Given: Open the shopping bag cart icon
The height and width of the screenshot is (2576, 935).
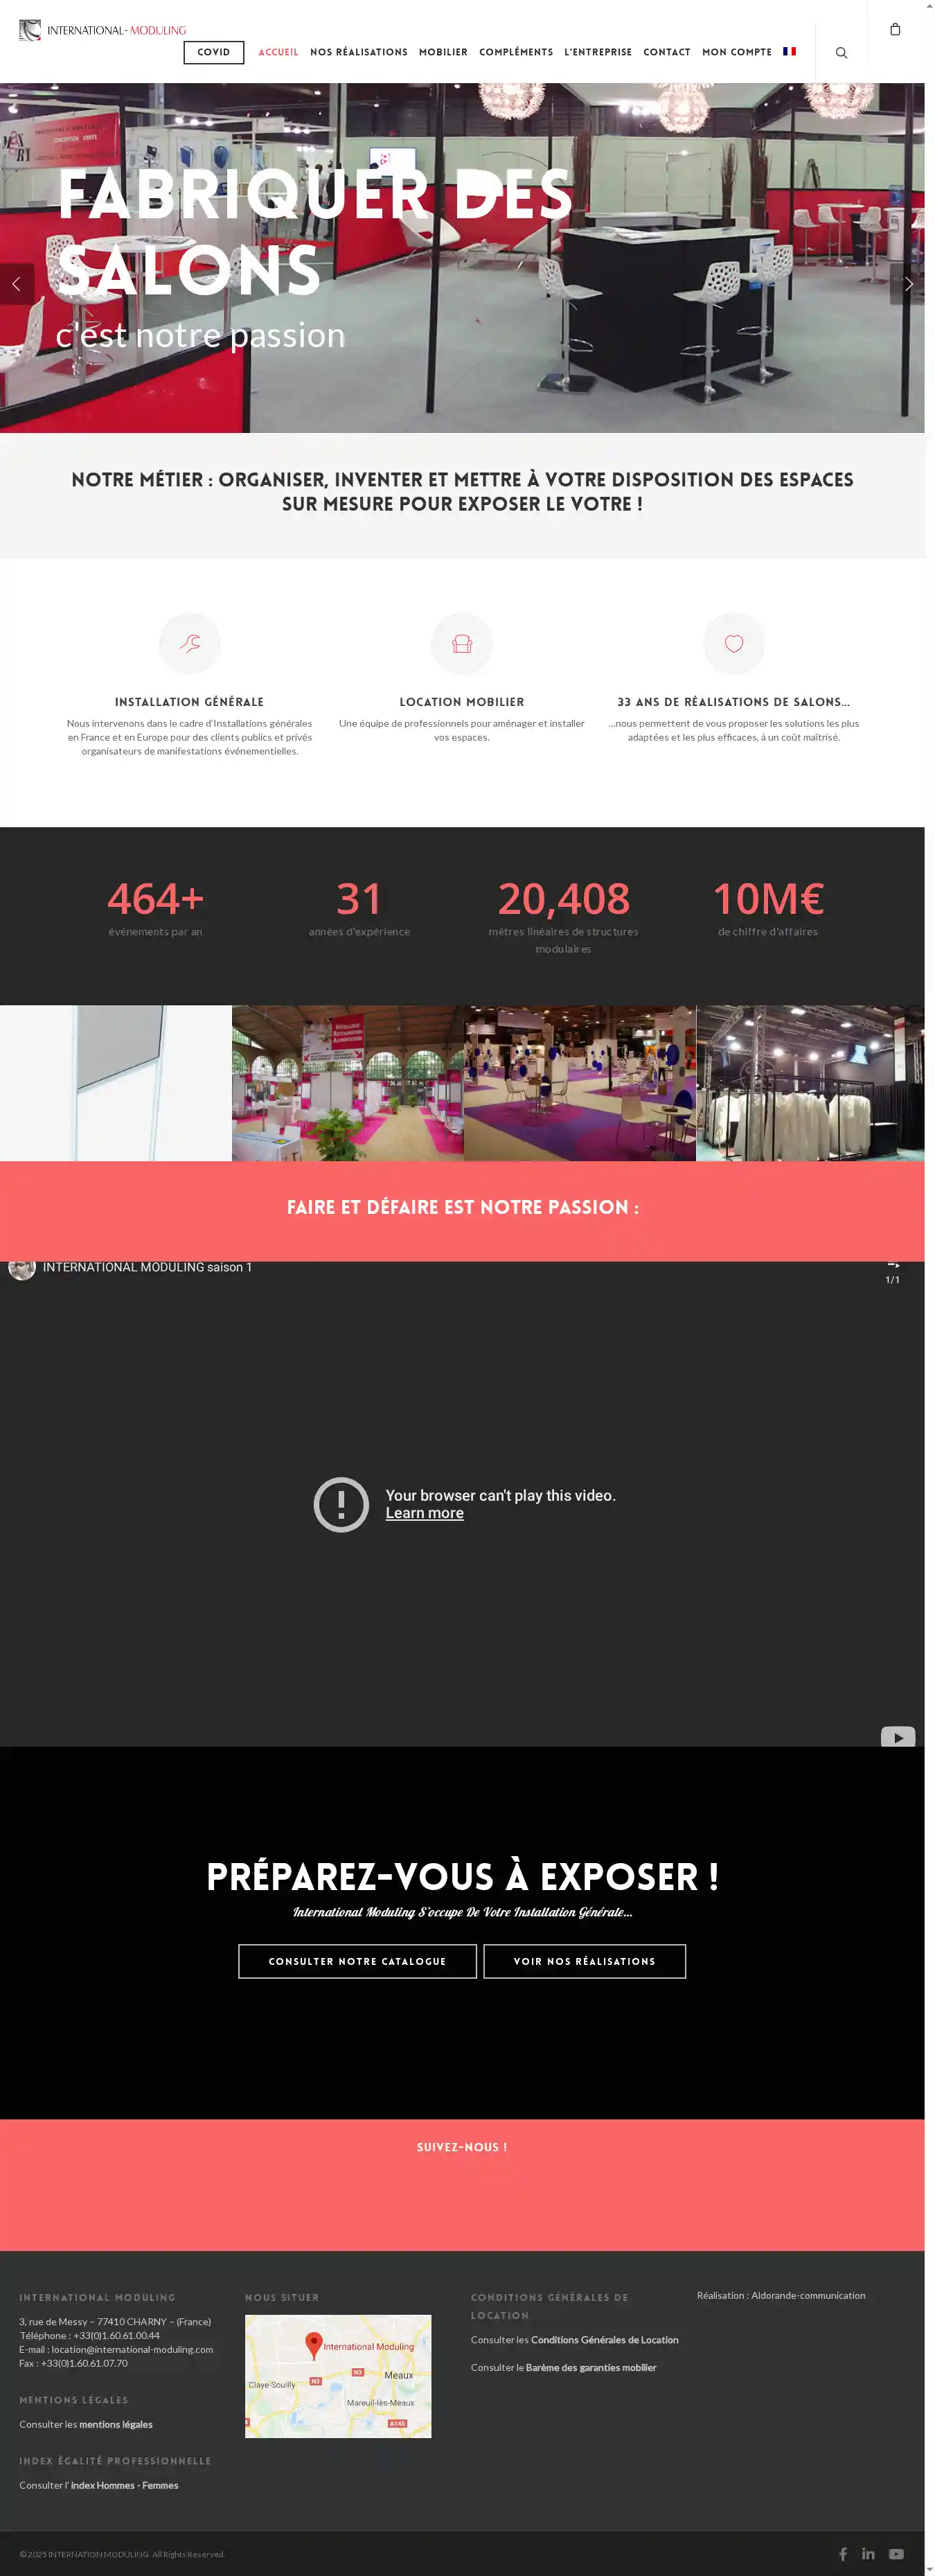Looking at the screenshot, I should [895, 30].
